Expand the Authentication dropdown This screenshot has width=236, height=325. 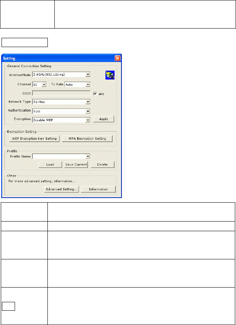(61, 111)
